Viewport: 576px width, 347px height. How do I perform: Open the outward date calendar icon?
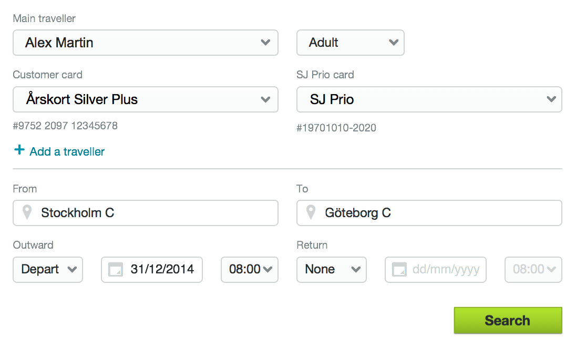(x=115, y=270)
